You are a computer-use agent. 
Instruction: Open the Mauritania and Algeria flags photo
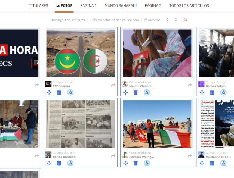pyautogui.click(x=81, y=53)
